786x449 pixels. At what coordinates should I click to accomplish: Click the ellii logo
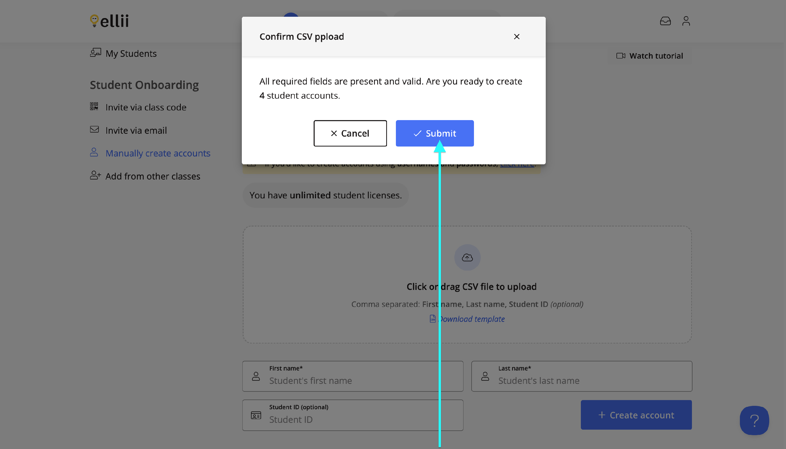pos(109,21)
